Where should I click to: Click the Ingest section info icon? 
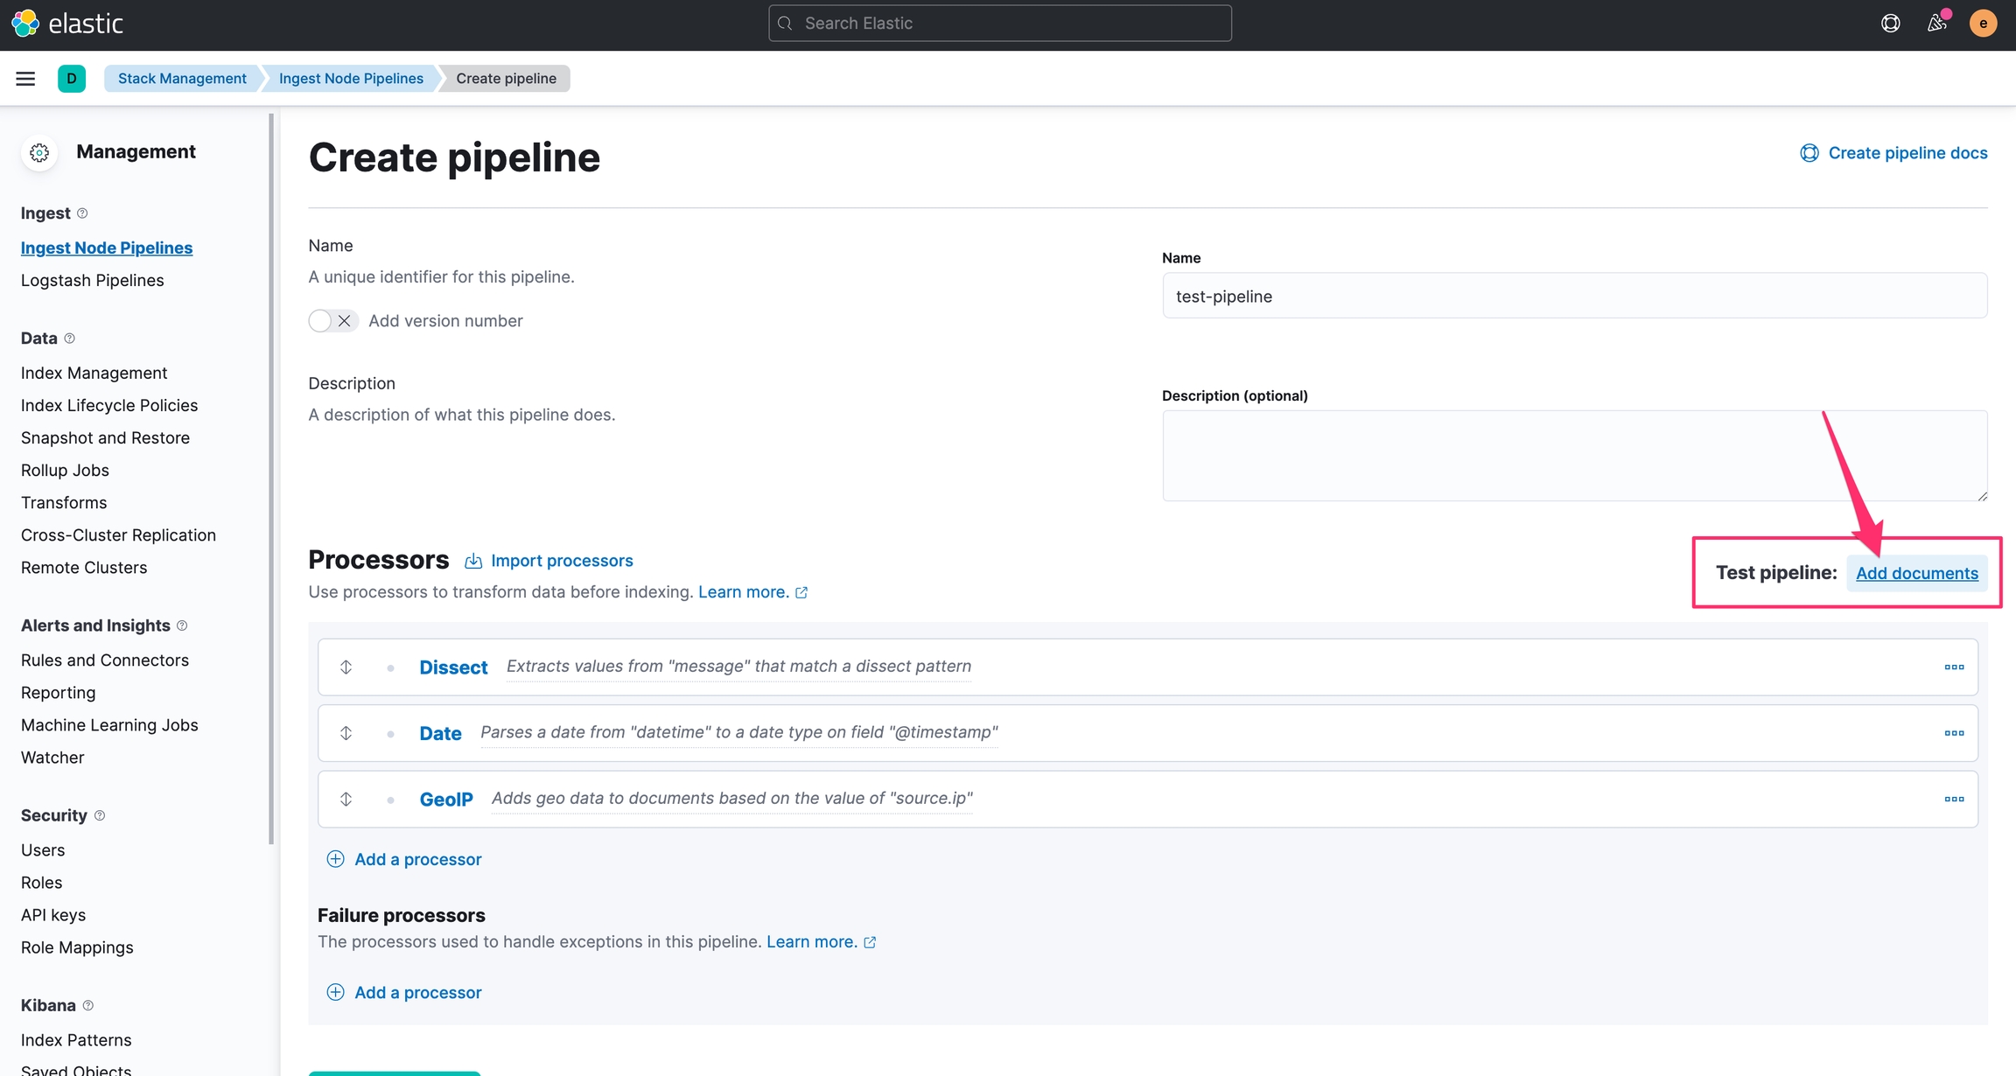point(82,213)
